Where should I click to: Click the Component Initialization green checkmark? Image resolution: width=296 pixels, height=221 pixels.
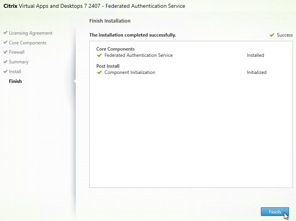tap(99, 72)
